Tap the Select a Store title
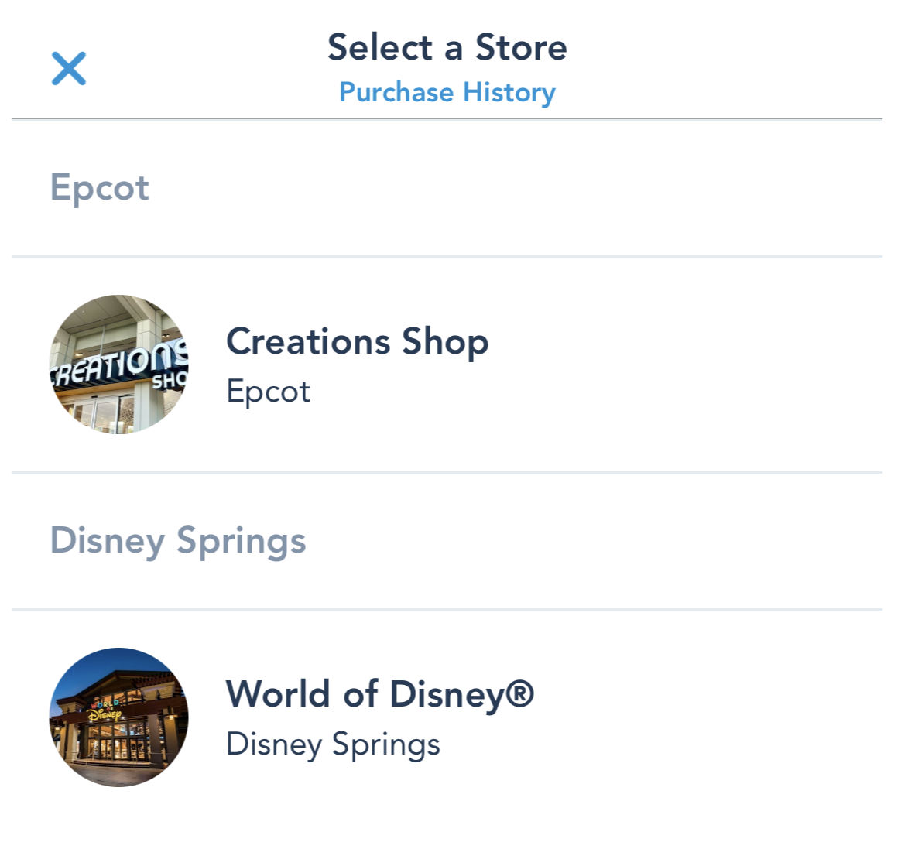This screenshot has height=842, width=908. point(447,47)
